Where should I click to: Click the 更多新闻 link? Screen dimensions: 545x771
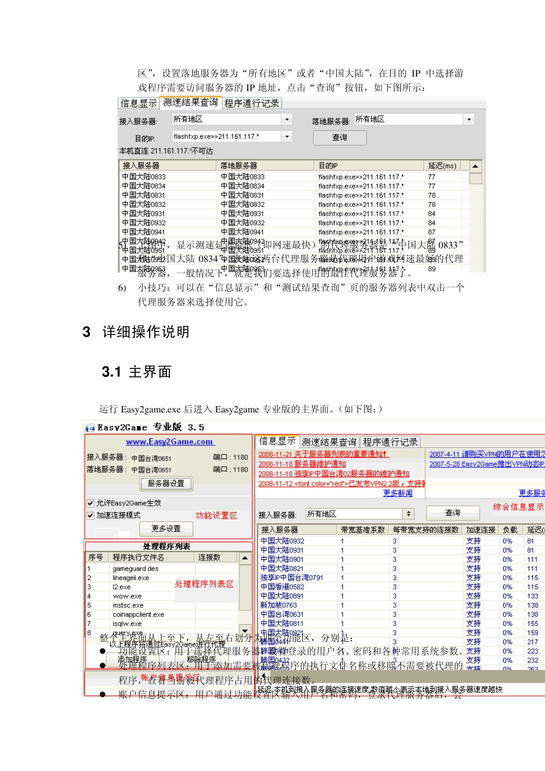(398, 493)
